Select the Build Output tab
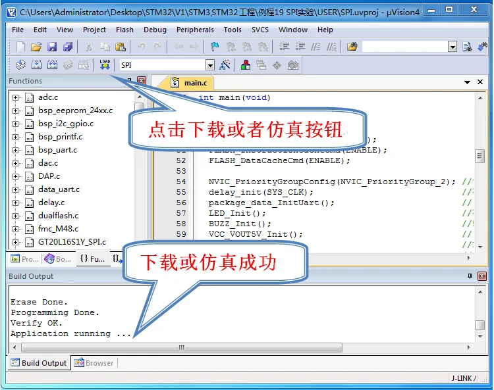The height and width of the screenshot is (390, 494). click(39, 363)
